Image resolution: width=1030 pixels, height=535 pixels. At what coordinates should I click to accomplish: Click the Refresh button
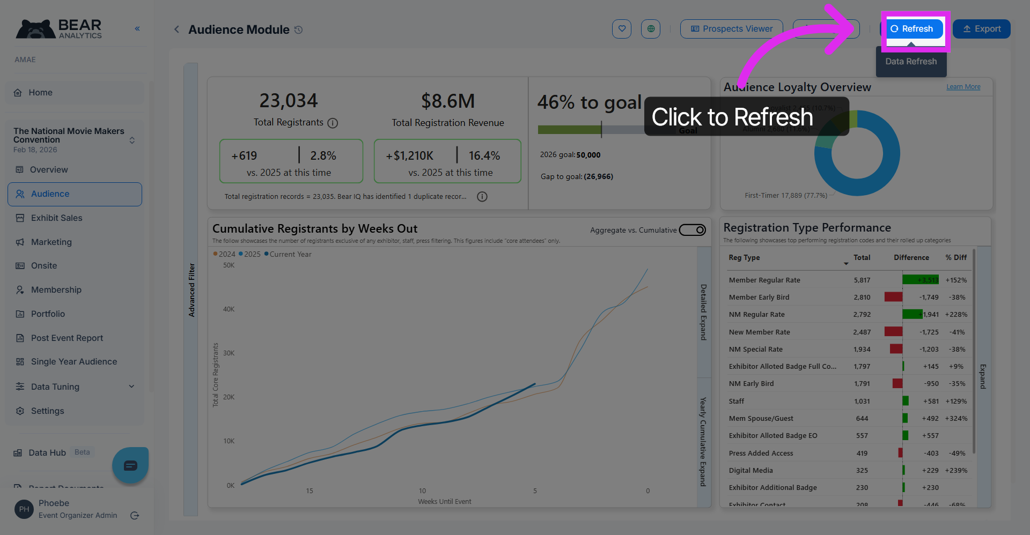tap(912, 29)
